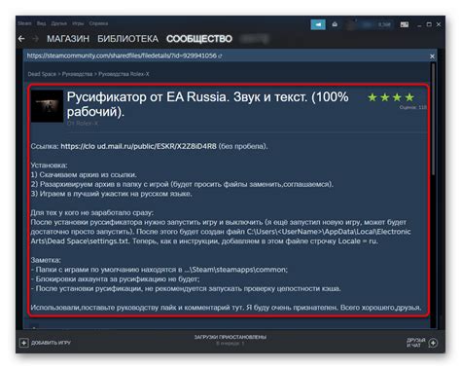Image resolution: width=461 pixels, height=369 pixels.
Task: Close the Steam window
Action: [439, 24]
